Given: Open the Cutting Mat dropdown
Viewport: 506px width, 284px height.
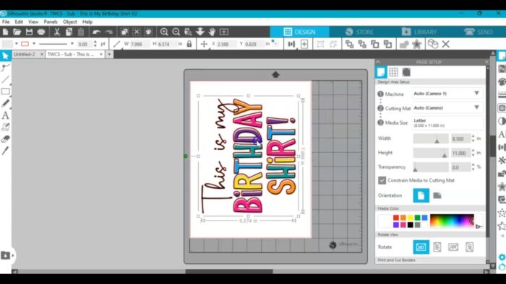Looking at the screenshot, I should click(447, 107).
